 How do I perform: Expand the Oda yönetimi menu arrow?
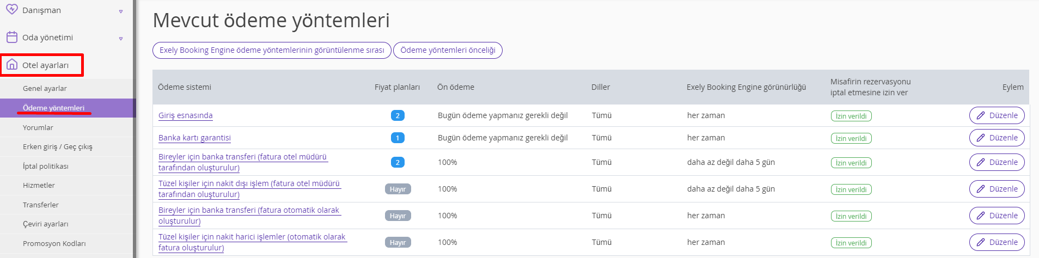click(x=121, y=38)
